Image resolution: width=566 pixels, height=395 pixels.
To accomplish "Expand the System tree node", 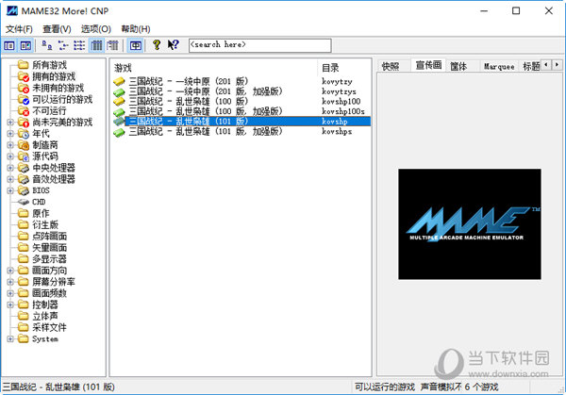I will pyautogui.click(x=10, y=339).
